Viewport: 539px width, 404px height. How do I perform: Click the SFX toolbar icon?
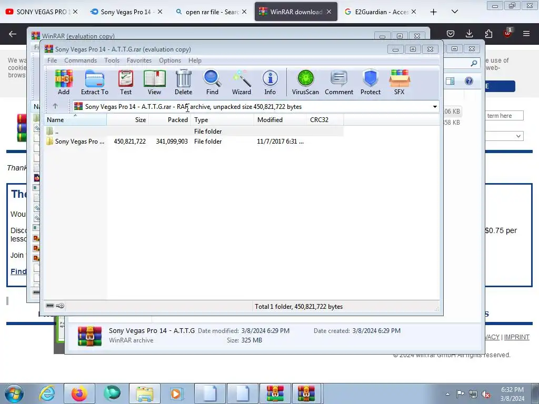(399, 82)
